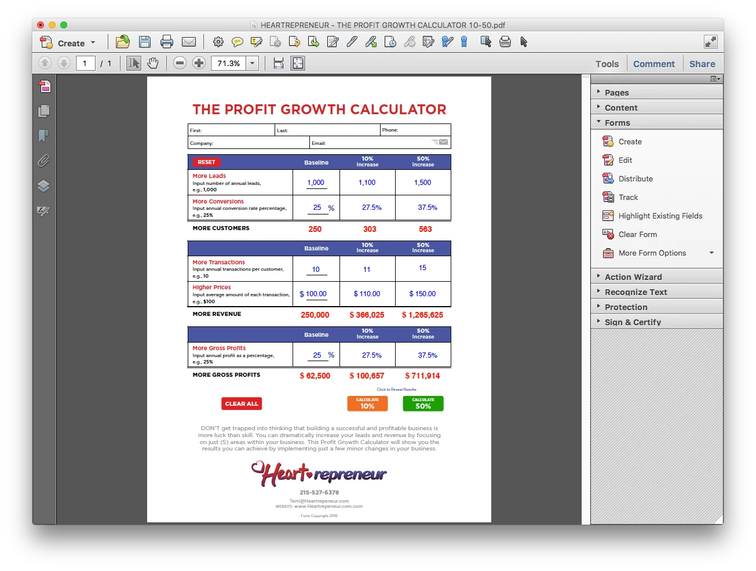Expand the Recognize Text section
The width and height of the screenshot is (756, 571).
click(657, 292)
